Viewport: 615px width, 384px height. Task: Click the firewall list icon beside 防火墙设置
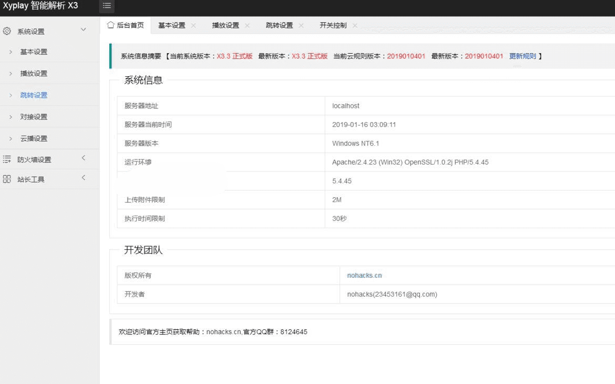[x=7, y=159]
